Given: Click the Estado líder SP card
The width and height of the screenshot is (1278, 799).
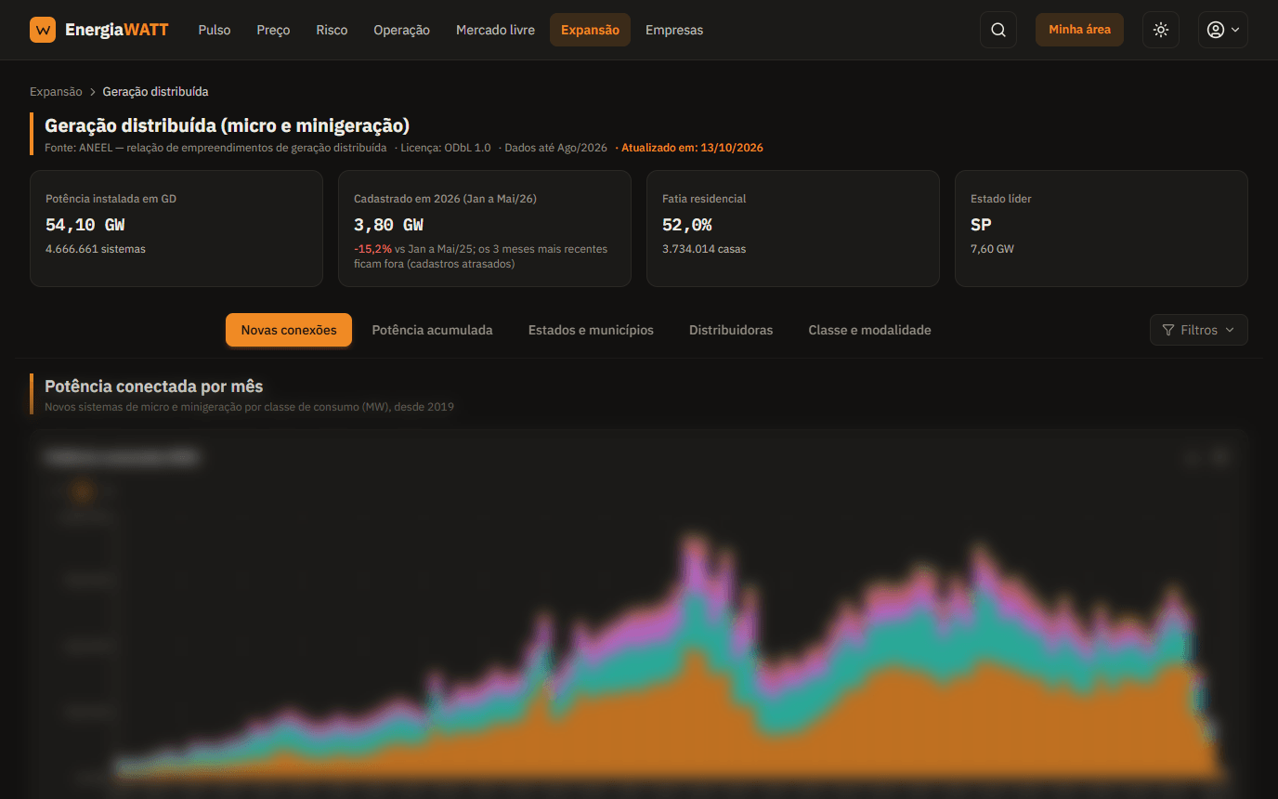Looking at the screenshot, I should point(1102,229).
